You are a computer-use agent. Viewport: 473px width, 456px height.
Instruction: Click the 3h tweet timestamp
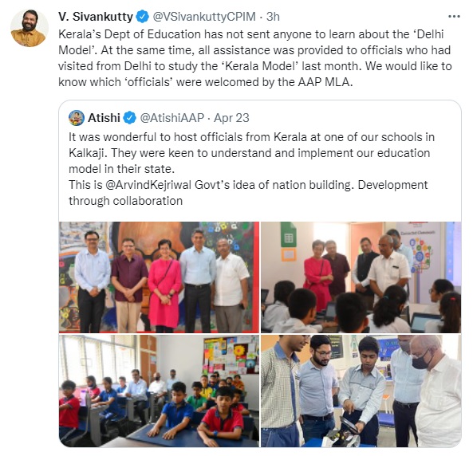[273, 17]
